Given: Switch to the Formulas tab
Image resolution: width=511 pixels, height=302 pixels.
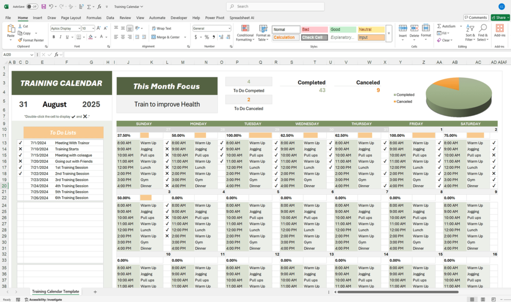Looking at the screenshot, I should point(94,17).
